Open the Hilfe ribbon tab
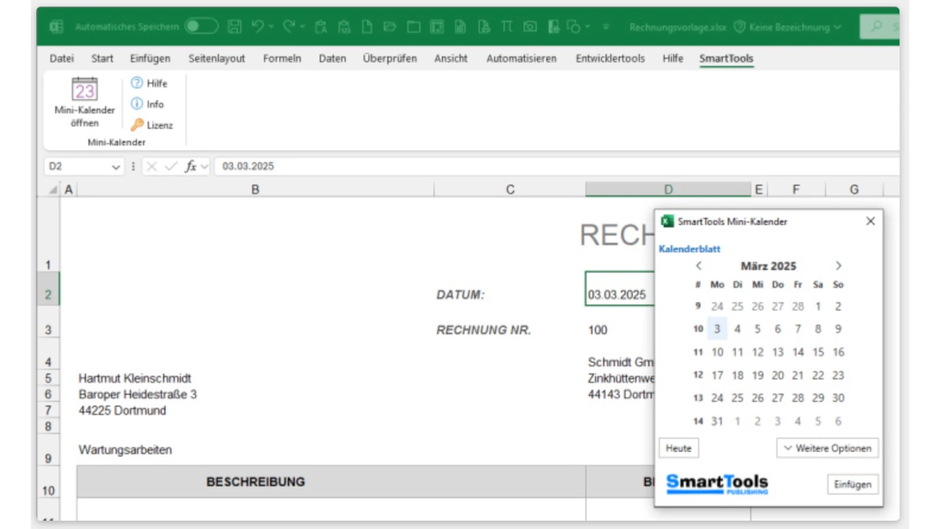 tap(673, 58)
